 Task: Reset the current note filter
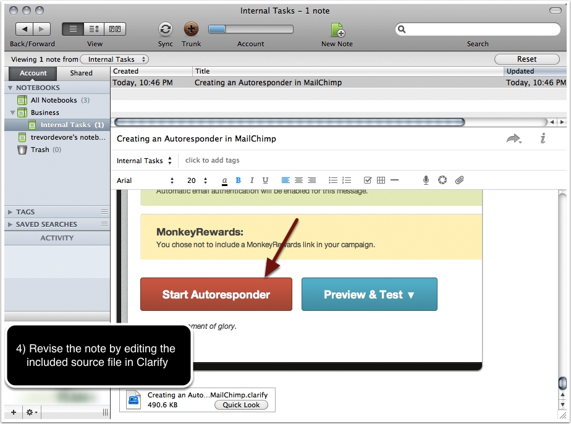click(527, 59)
